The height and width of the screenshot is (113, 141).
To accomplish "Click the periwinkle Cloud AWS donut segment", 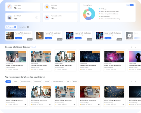I will click(88, 18).
